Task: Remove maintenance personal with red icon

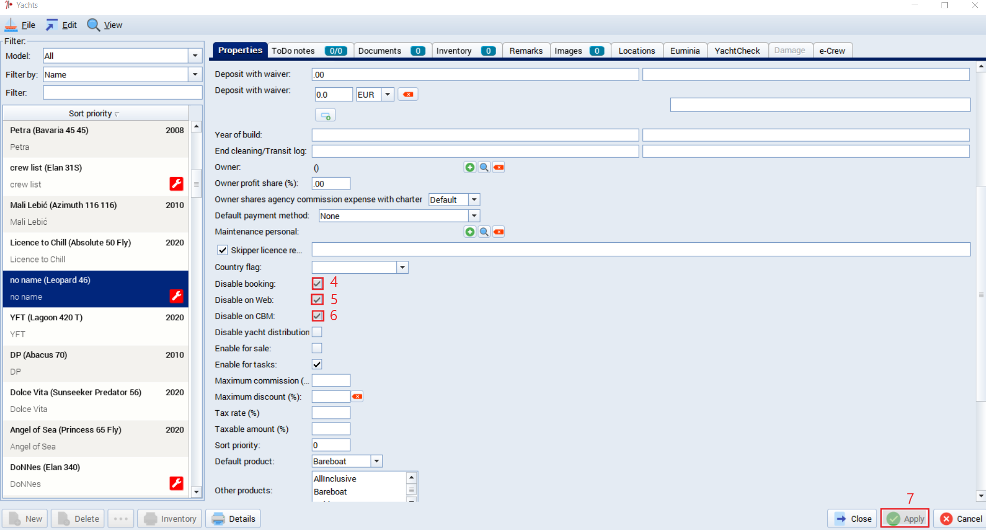Action: (x=499, y=232)
